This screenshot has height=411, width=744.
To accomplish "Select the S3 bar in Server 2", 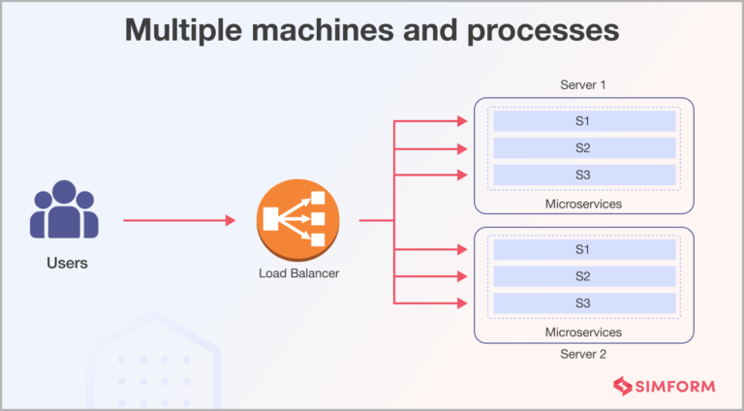I will (583, 303).
